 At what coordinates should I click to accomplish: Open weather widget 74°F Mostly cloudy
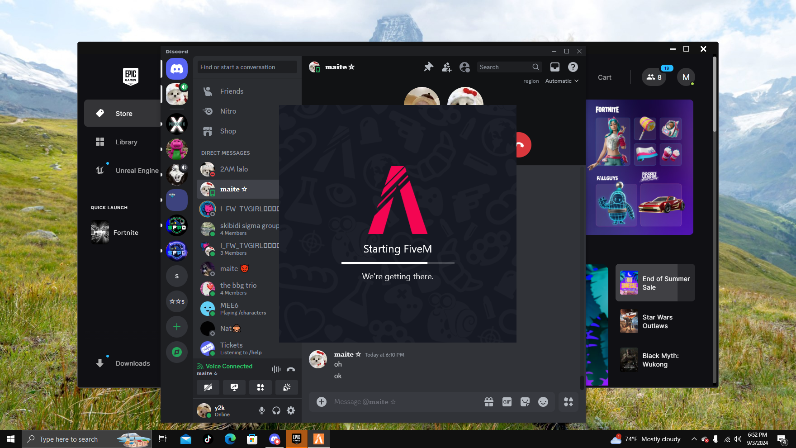click(645, 439)
